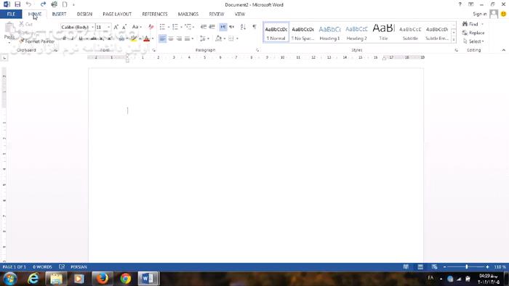
Task: Click PERSIAN language in status bar
Action: [x=79, y=267]
